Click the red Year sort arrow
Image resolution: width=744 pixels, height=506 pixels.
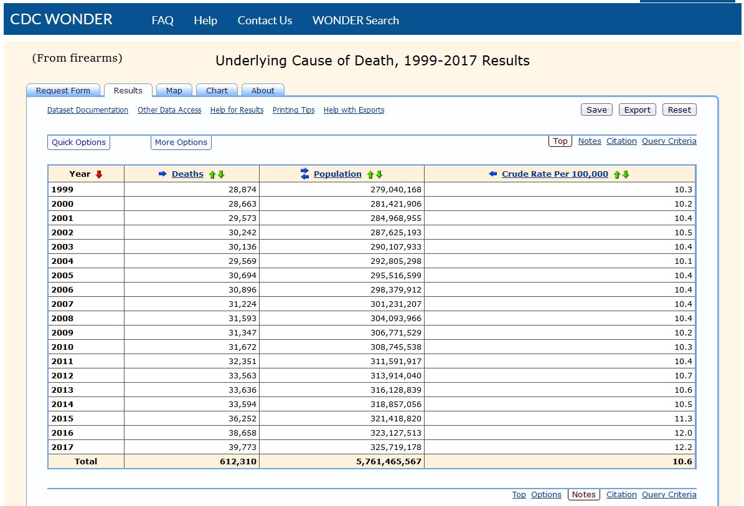(x=99, y=174)
